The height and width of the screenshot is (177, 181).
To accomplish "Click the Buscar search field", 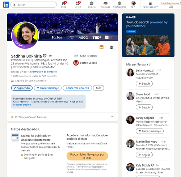I will (34, 5).
